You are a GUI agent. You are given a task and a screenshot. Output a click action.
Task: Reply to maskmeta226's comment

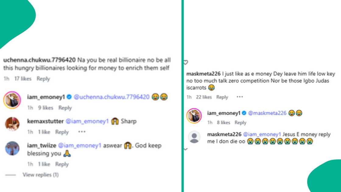[222, 97]
